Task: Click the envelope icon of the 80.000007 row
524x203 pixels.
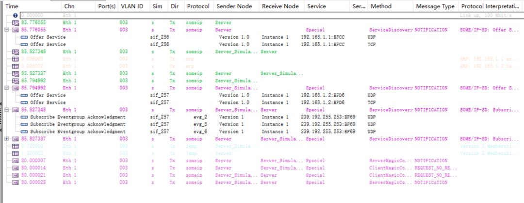Action: (16, 161)
